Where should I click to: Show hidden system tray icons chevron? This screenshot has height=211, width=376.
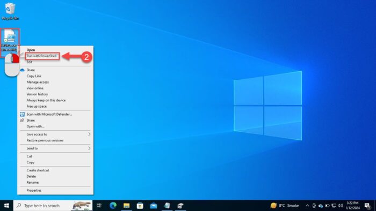tap(307, 206)
